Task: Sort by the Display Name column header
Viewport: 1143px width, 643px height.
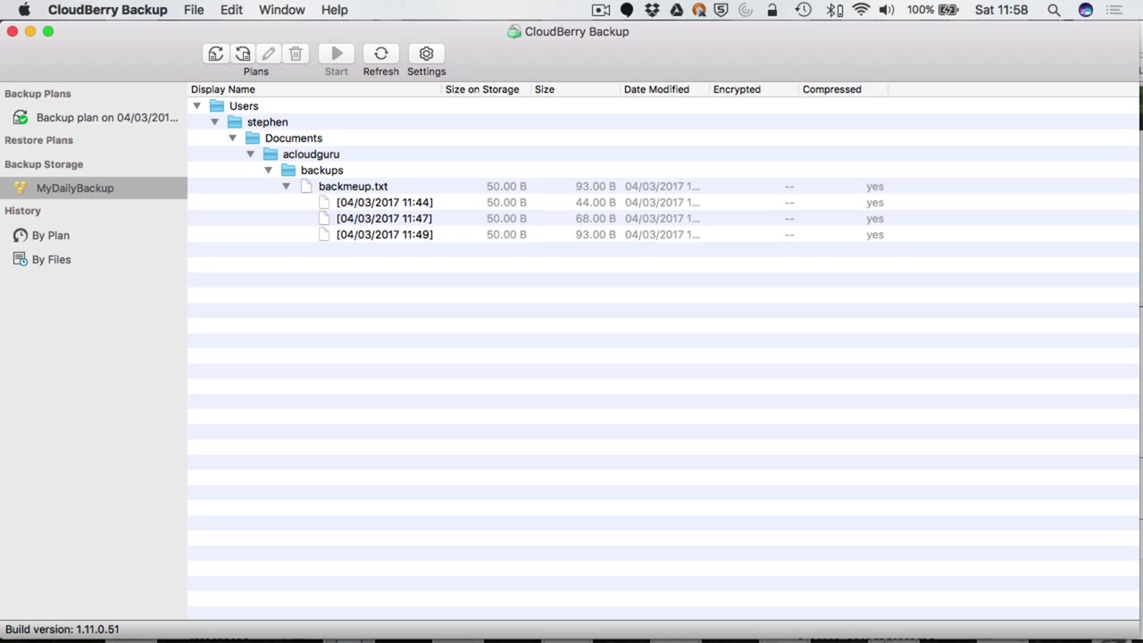Action: [x=314, y=89]
